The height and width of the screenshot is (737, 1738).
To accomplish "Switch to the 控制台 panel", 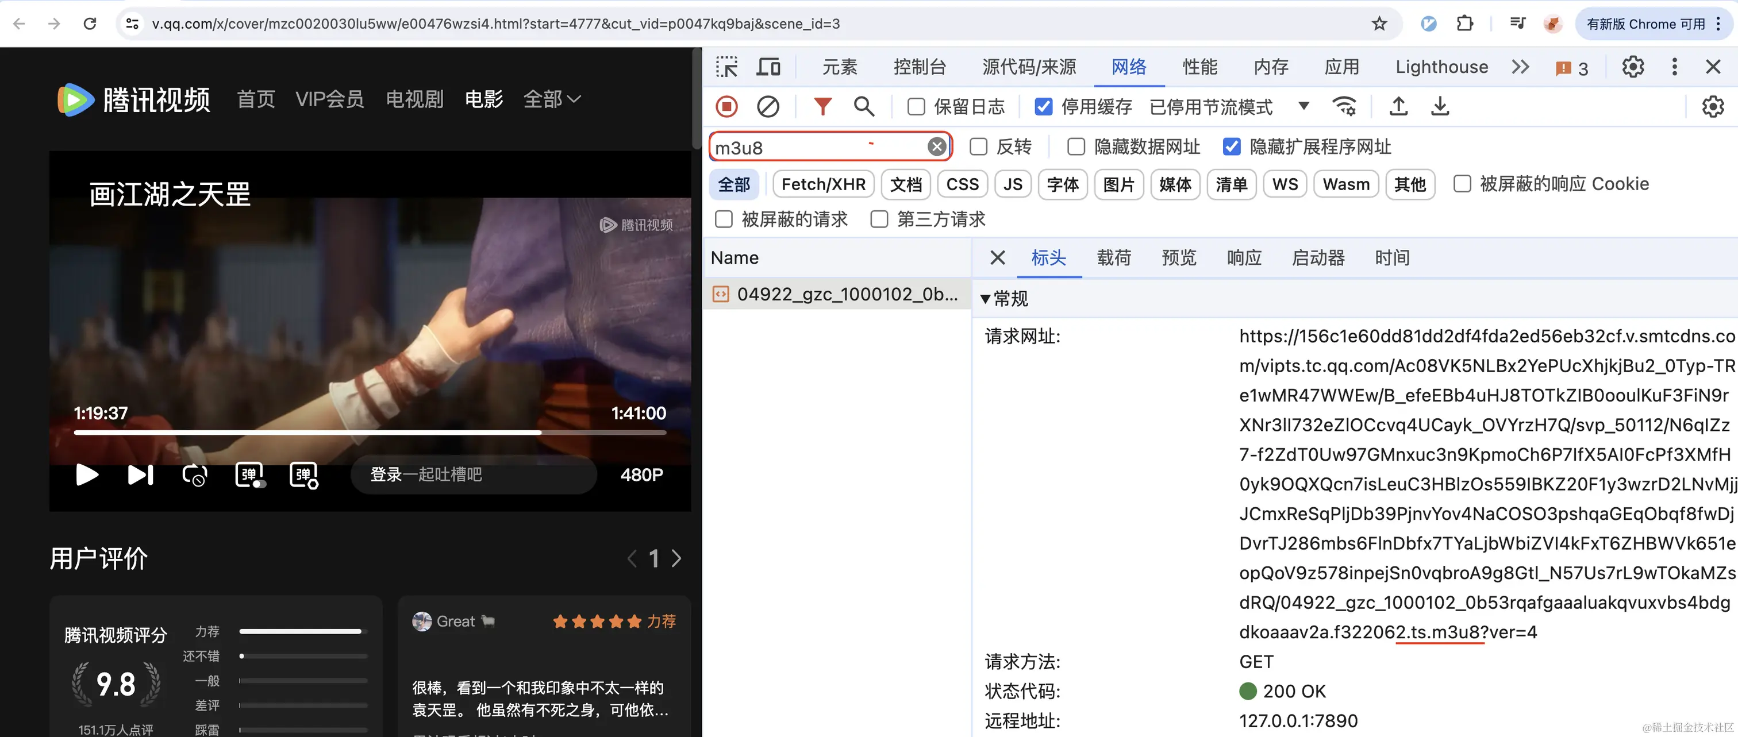I will click(x=920, y=67).
